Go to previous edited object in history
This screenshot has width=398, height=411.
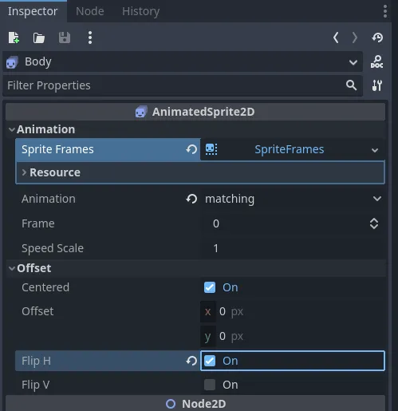click(x=336, y=38)
